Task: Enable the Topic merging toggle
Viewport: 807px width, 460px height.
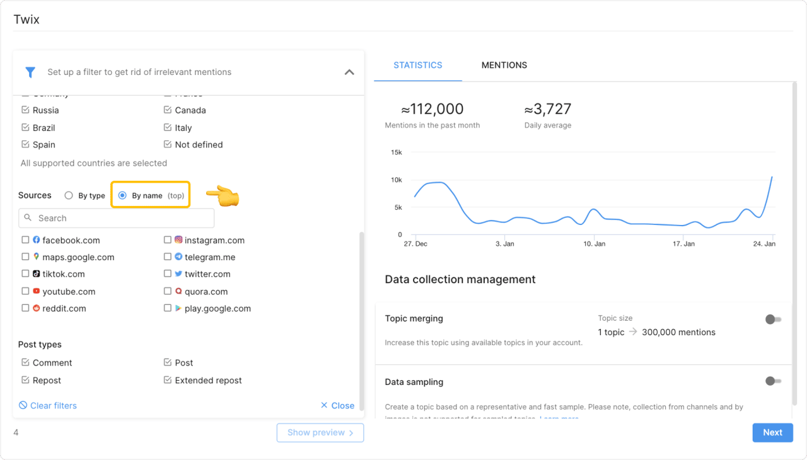Action: pyautogui.click(x=772, y=319)
